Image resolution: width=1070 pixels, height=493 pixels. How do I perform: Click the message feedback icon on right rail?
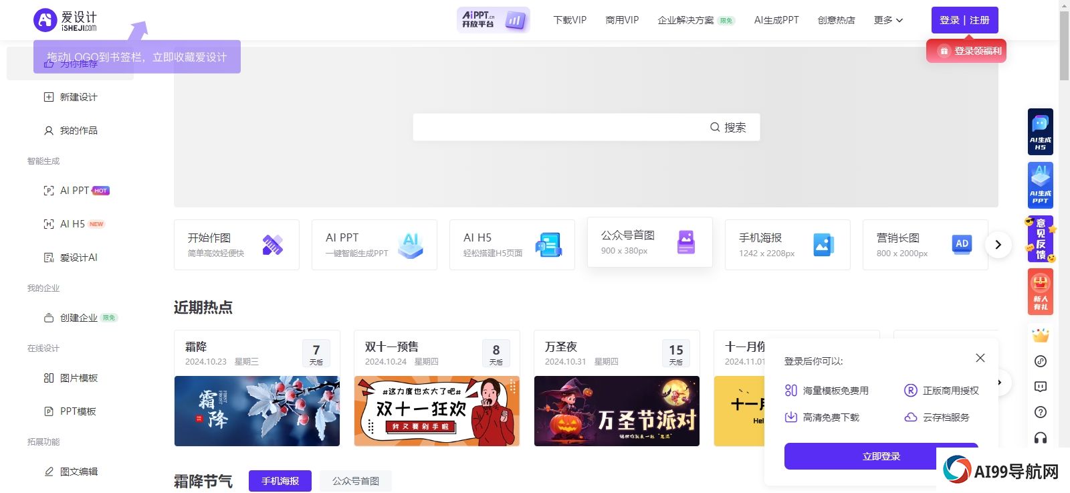click(x=1041, y=387)
